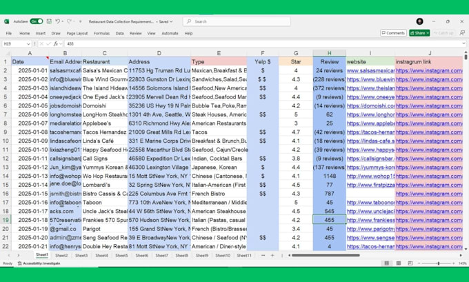Open the Draw ribbon tab
Screen dimensions: 469x282
56,33
